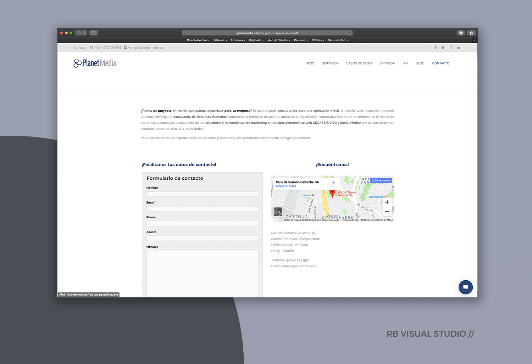
Task: Click into the Nombre input field
Action: point(202,194)
